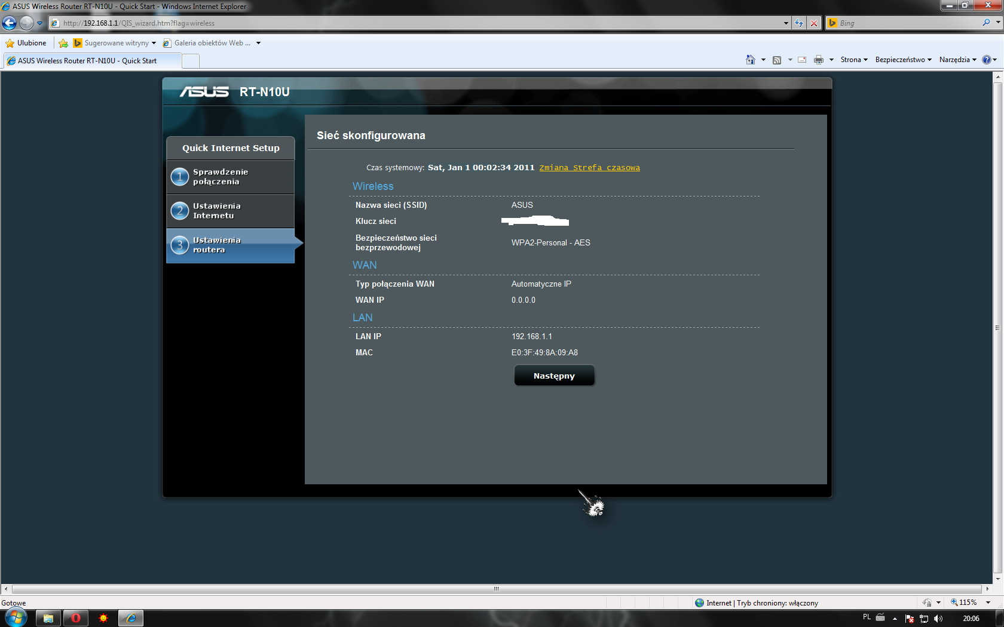Click the browser Forward arrow button

(x=26, y=23)
